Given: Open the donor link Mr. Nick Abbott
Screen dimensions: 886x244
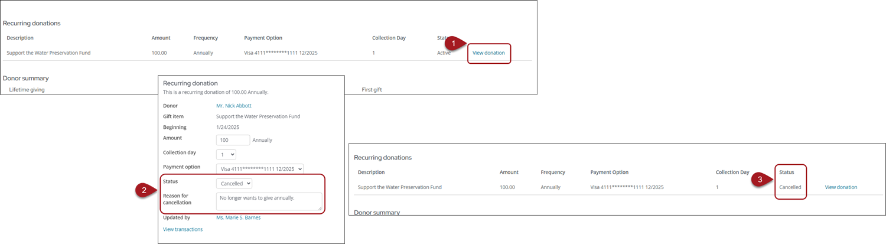Looking at the screenshot, I should click(x=233, y=106).
